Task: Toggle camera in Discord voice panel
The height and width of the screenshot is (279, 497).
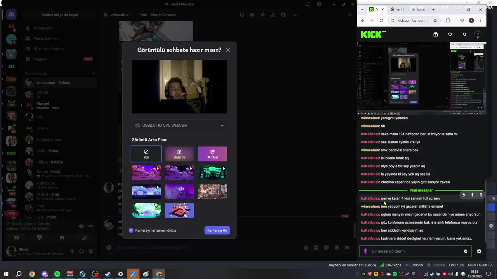Action: (x=17, y=238)
